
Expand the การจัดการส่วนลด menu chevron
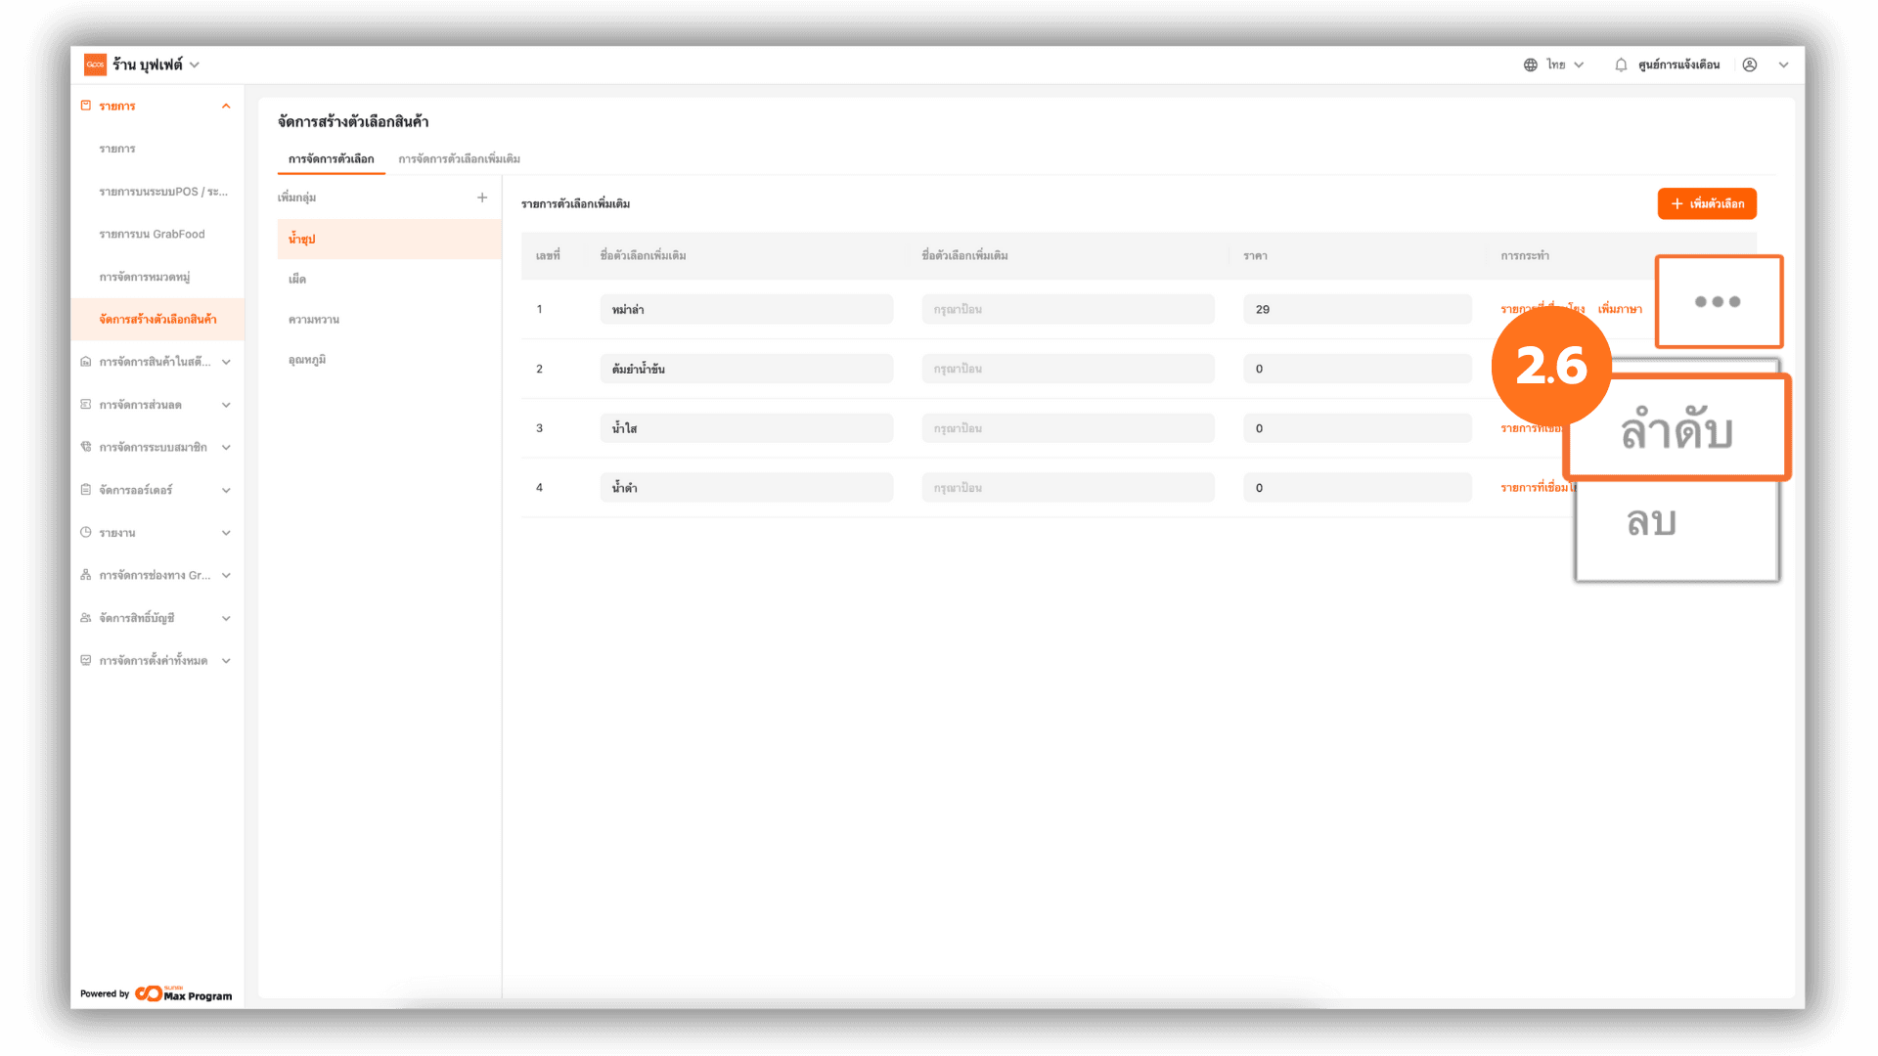click(226, 405)
